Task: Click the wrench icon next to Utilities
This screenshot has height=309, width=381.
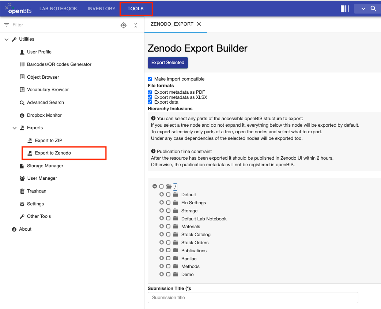Action: coord(14,39)
